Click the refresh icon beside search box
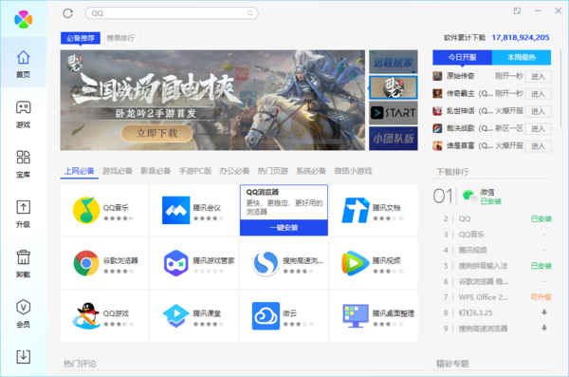This screenshot has height=377, width=569. coord(68,13)
